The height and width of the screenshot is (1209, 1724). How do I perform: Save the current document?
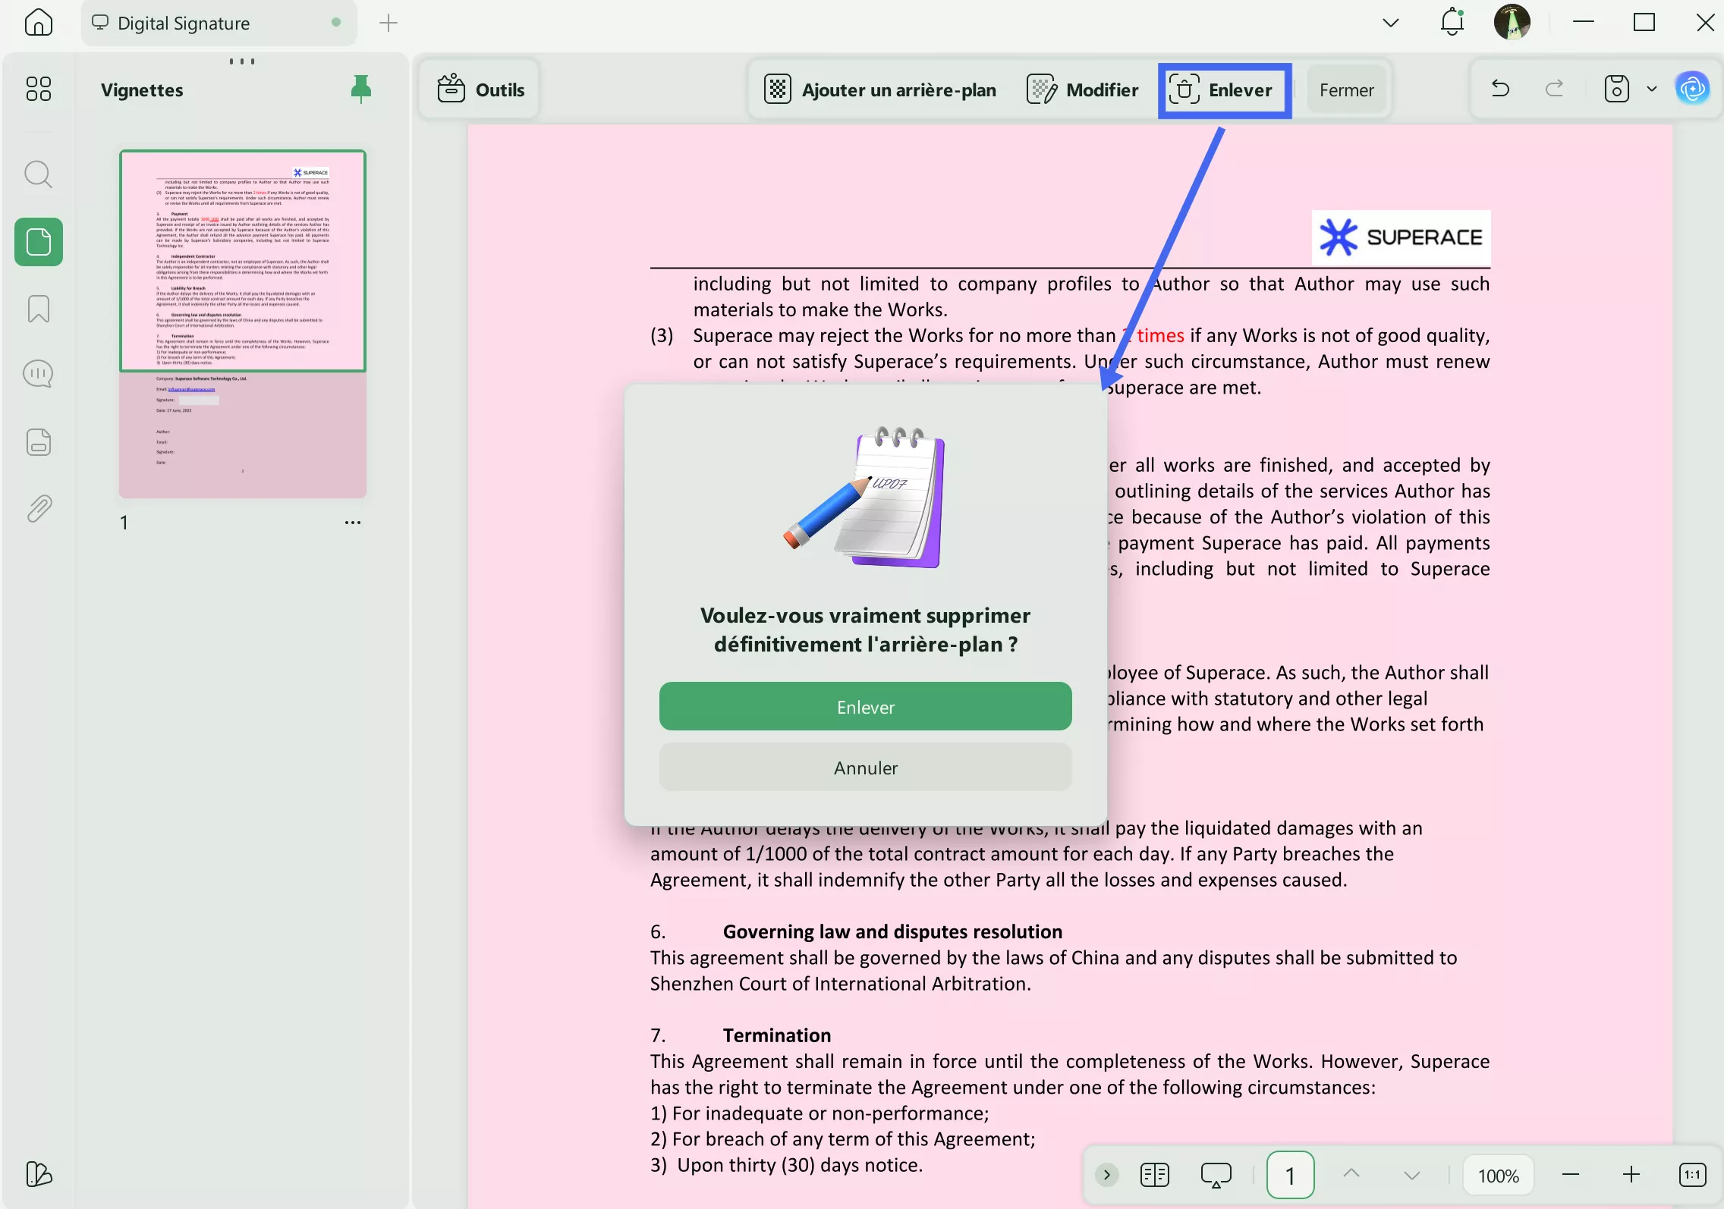1615,89
